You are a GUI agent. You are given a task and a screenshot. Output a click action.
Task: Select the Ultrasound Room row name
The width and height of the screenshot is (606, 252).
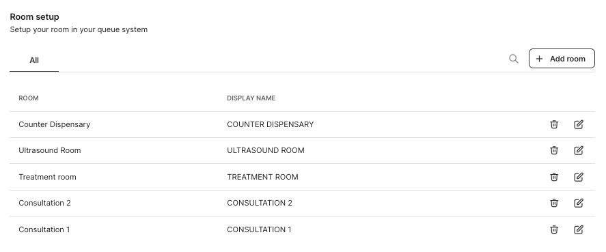50,150
